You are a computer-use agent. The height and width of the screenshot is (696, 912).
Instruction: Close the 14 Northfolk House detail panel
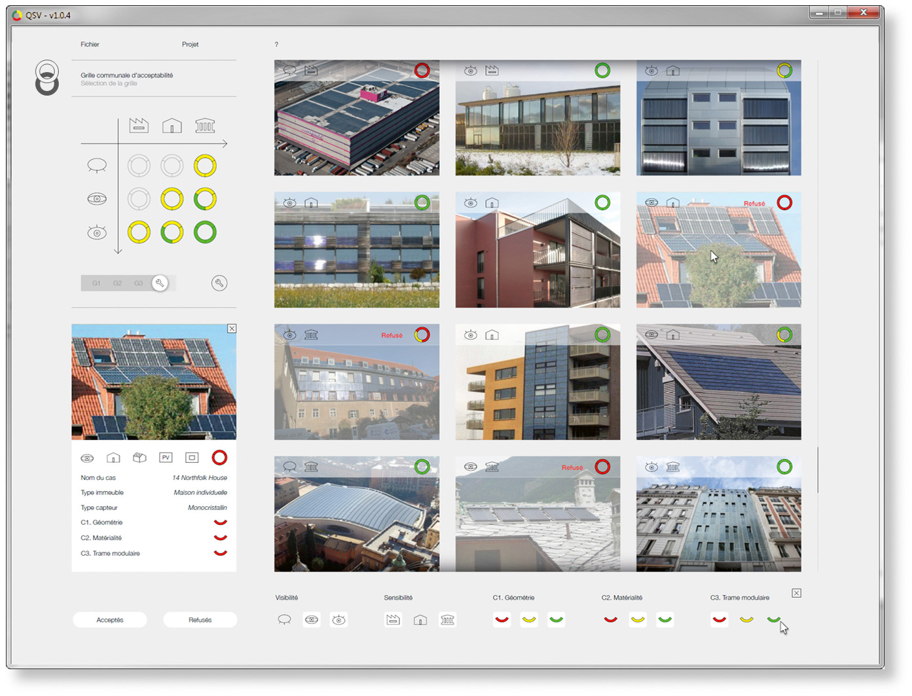click(x=232, y=329)
